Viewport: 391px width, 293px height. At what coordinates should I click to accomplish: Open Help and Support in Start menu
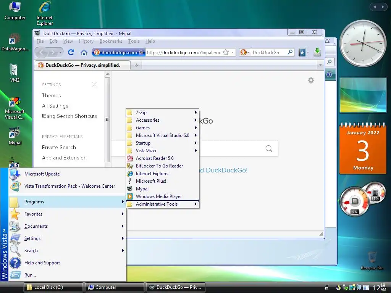67,263
